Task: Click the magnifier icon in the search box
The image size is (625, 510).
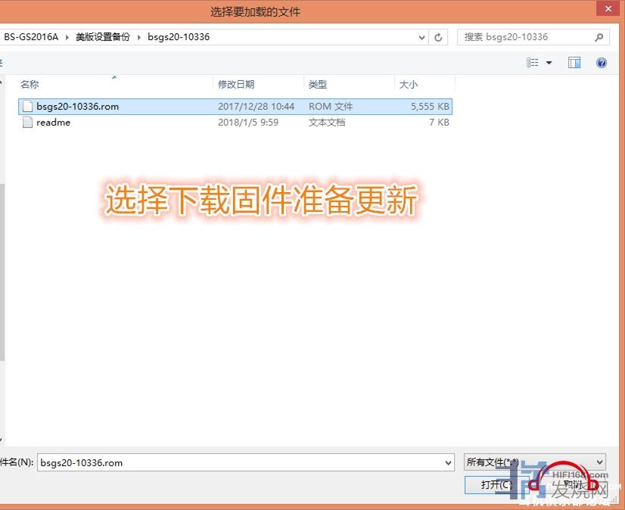Action: click(599, 37)
